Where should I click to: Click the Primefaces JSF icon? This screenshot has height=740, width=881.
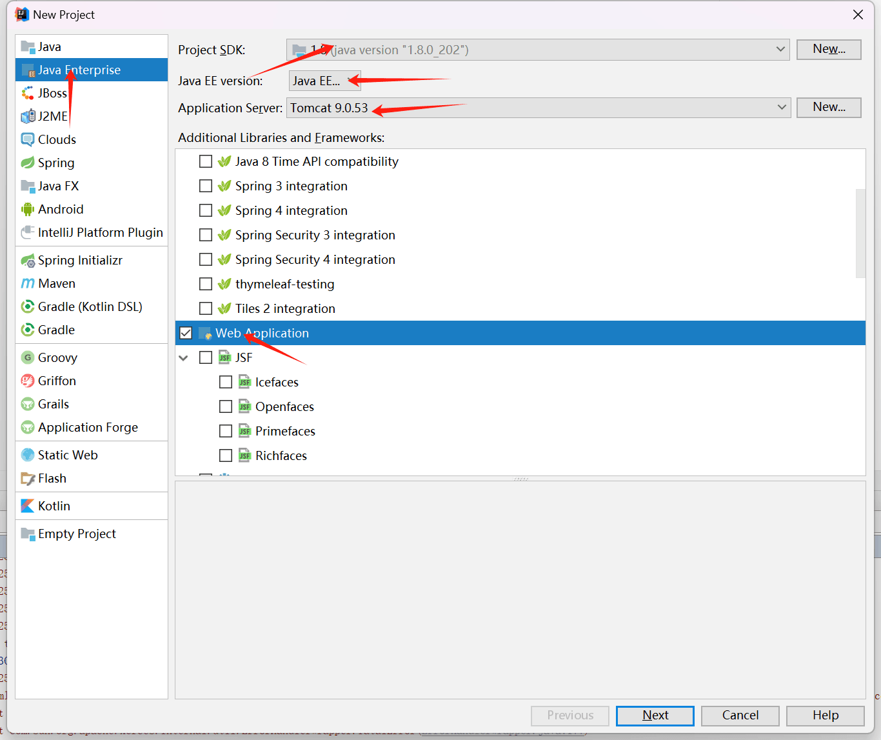pyautogui.click(x=244, y=431)
